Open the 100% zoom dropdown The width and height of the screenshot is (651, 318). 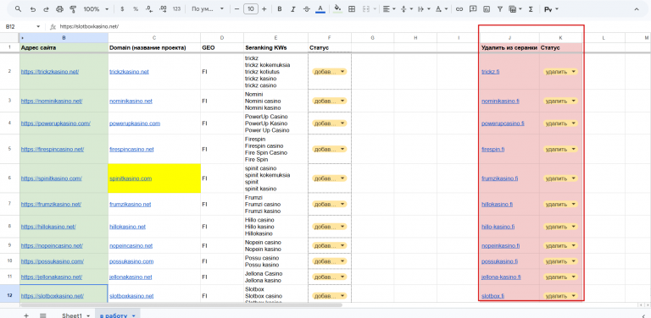pyautogui.click(x=96, y=9)
